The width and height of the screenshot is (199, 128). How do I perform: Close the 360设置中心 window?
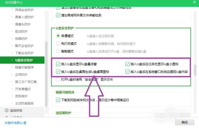194,3
